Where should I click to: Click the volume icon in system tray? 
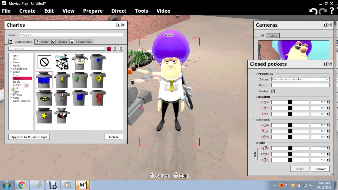(311, 186)
